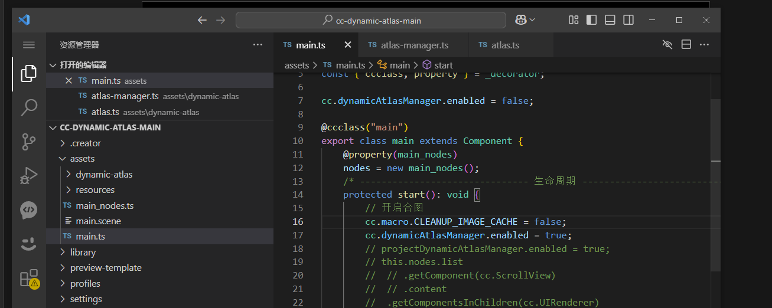Expand the dynamic-atlas folder
Viewport: 772px width, 308px height.
coord(104,174)
